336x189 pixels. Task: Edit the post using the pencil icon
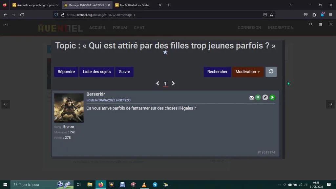pos(265,97)
